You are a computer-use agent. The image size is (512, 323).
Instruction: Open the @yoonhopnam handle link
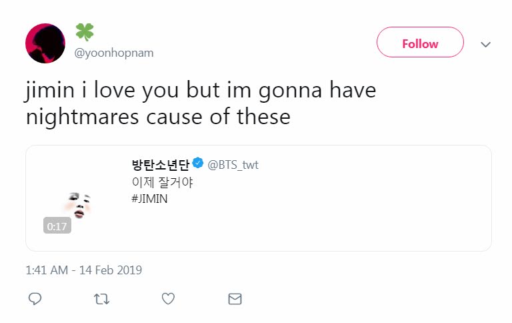click(x=114, y=53)
